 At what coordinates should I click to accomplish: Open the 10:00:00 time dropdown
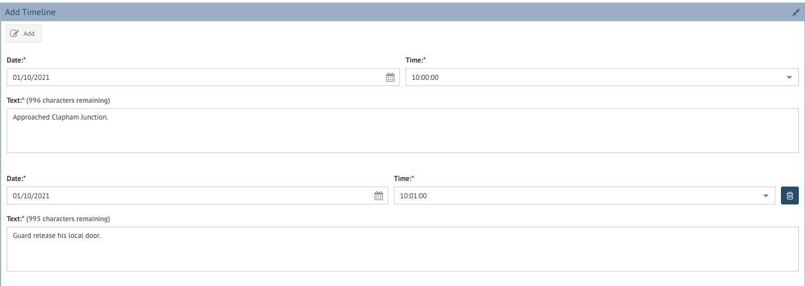tap(602, 78)
